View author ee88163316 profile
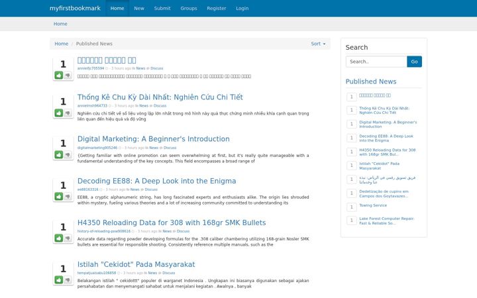This screenshot has height=298, width=477. tap(87, 189)
